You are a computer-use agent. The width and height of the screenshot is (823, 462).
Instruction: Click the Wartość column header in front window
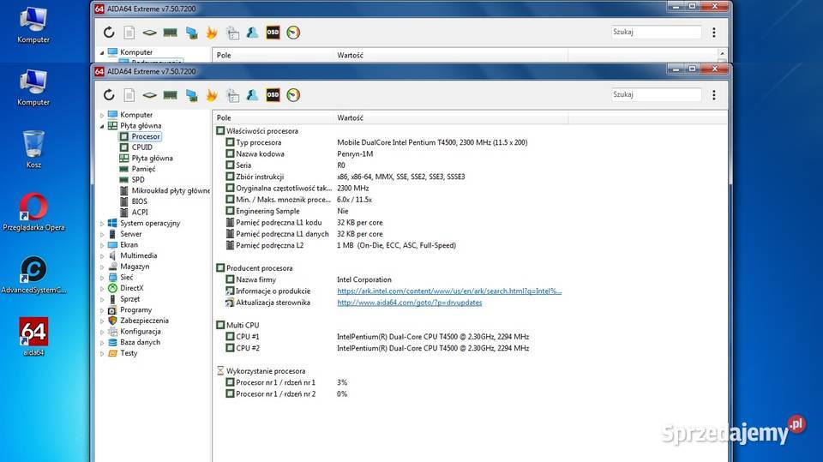click(x=350, y=117)
